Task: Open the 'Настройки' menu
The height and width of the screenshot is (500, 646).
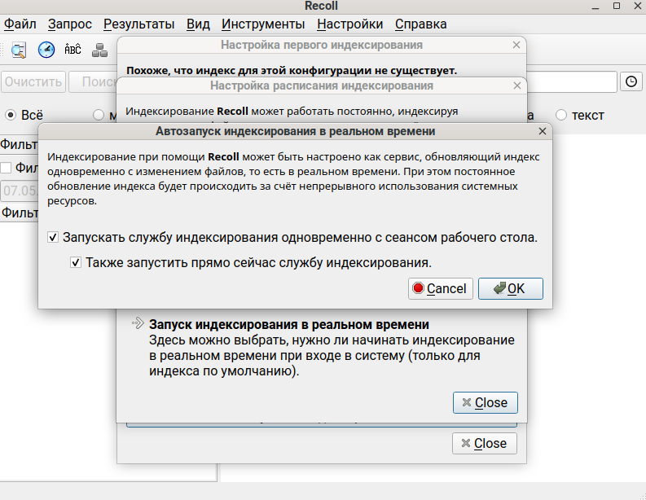Action: pyautogui.click(x=349, y=24)
